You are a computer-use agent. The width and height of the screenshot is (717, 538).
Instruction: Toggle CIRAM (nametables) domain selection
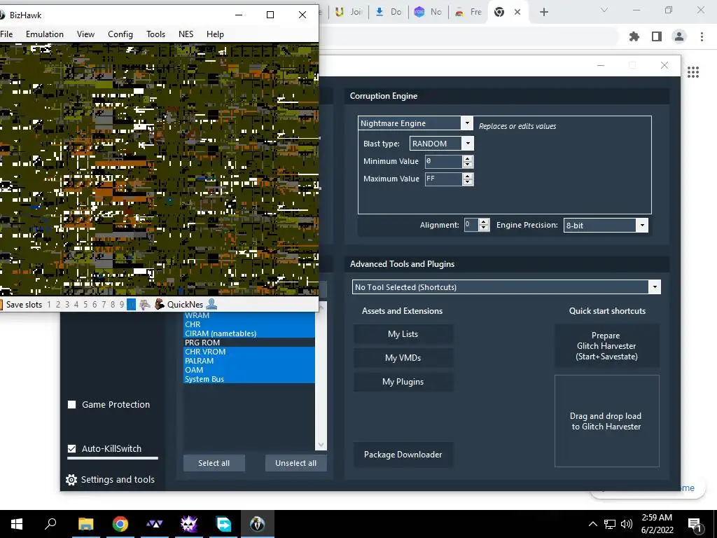click(249, 333)
